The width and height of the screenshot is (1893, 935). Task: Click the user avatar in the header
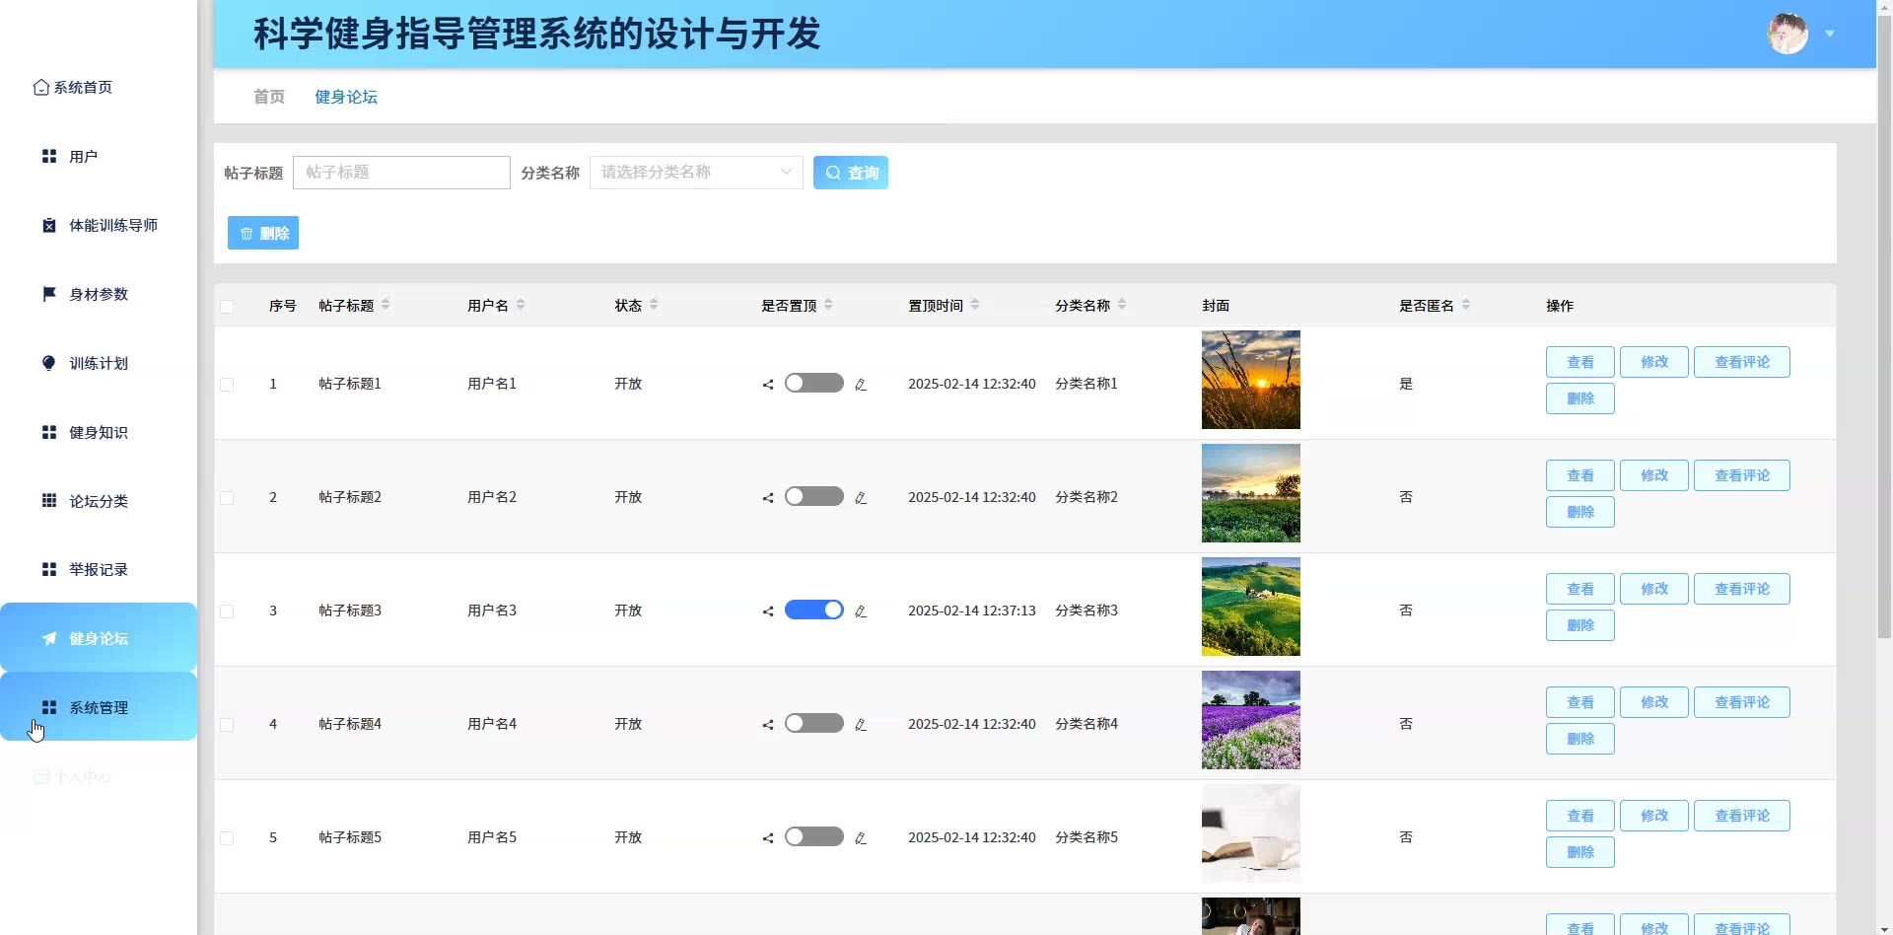coord(1787,34)
